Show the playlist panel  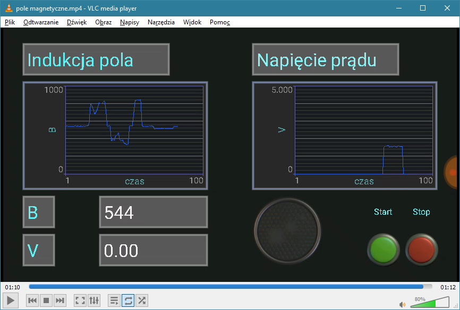click(114, 300)
